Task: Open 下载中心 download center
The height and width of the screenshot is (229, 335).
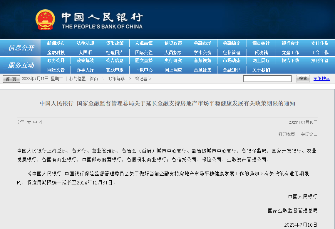Action: (x=144, y=70)
